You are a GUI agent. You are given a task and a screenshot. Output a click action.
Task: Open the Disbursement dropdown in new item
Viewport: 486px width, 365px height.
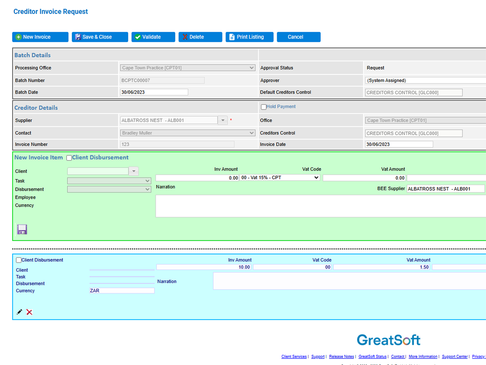[x=109, y=189]
